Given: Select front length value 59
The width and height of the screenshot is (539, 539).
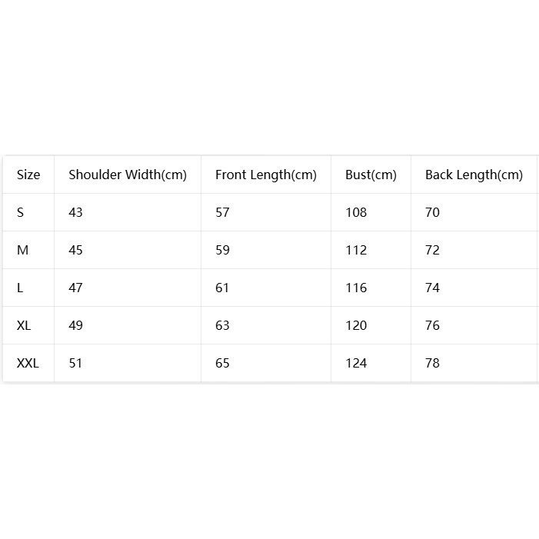Looking at the screenshot, I should (x=222, y=250).
